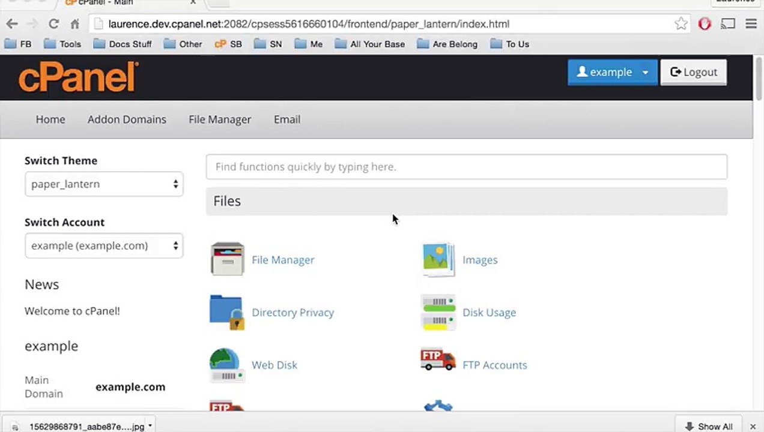Click the browser address bar
The height and width of the screenshot is (432, 764).
pos(389,24)
